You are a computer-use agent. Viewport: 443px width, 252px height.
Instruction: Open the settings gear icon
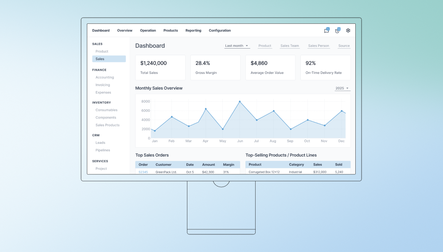coord(348,31)
